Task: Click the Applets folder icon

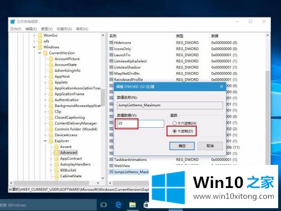Action: [x=51, y=82]
